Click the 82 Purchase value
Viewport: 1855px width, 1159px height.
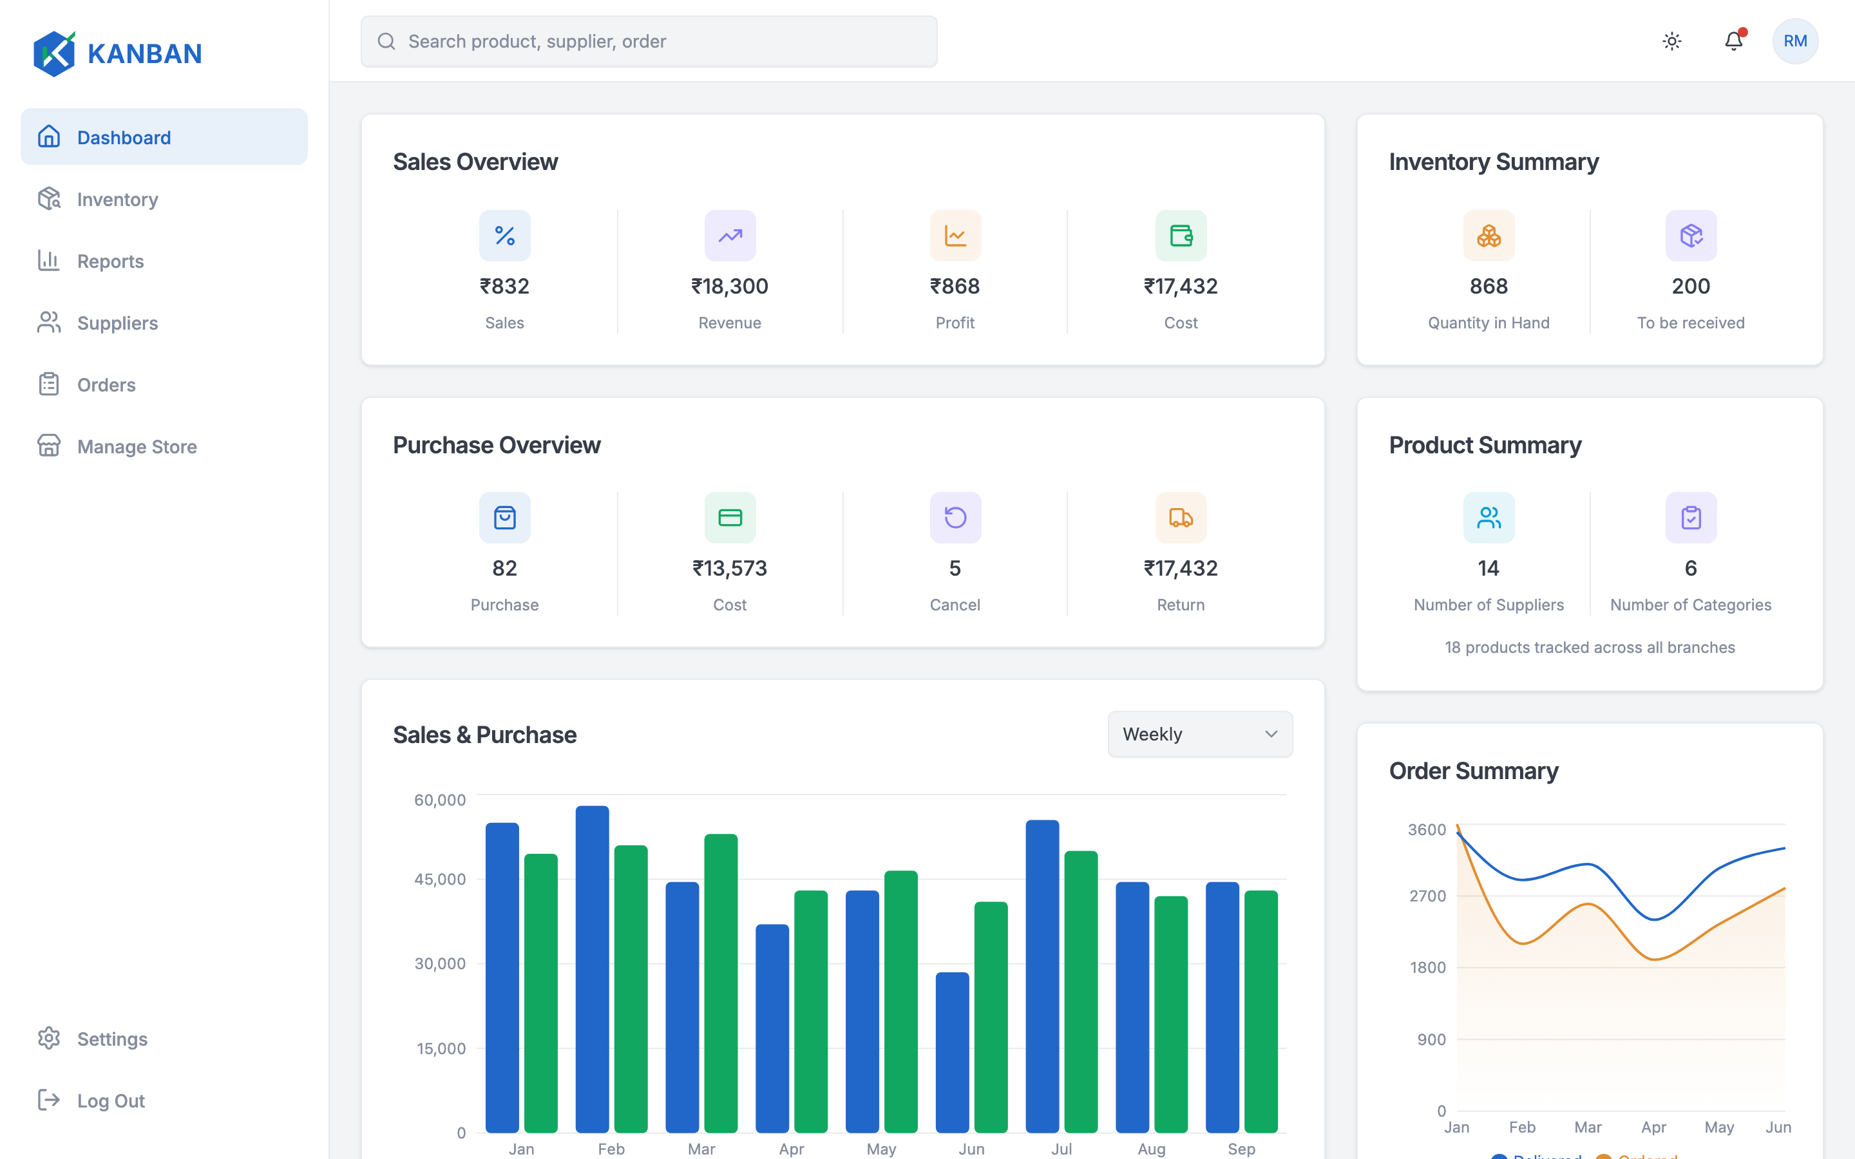pyautogui.click(x=504, y=568)
